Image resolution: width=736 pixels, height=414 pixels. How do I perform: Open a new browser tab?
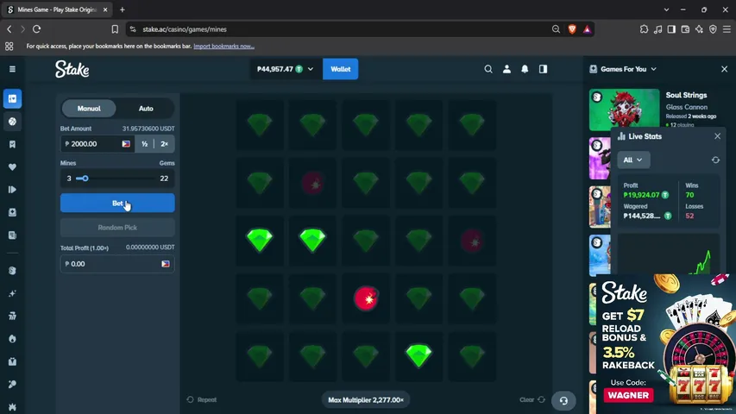(122, 9)
